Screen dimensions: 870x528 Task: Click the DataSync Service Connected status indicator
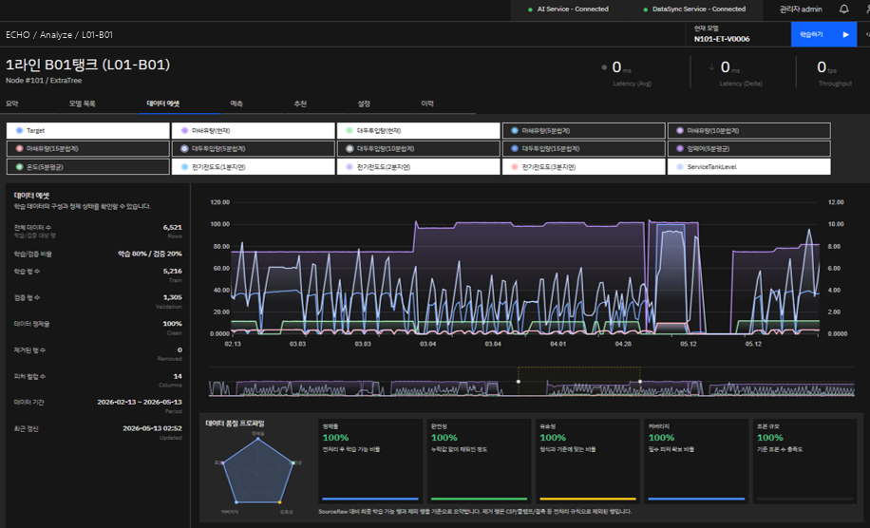(694, 9)
